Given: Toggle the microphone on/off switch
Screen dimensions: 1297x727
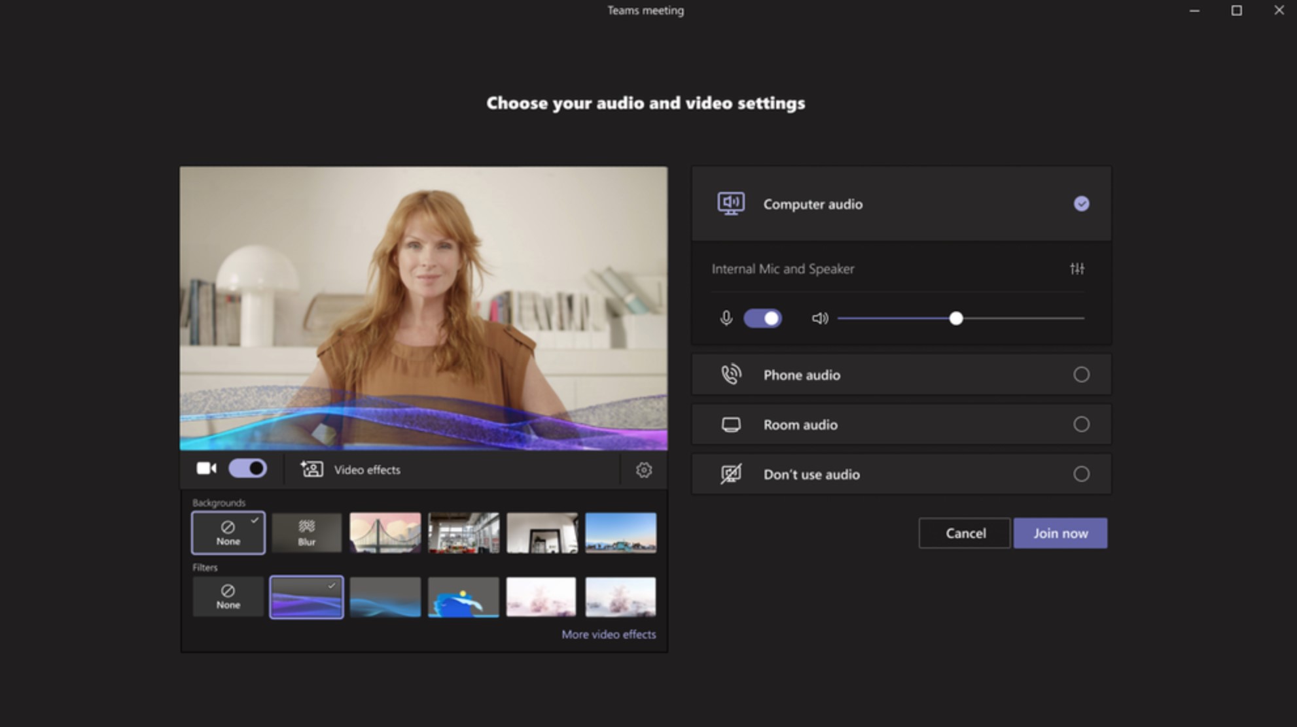Looking at the screenshot, I should coord(762,318).
